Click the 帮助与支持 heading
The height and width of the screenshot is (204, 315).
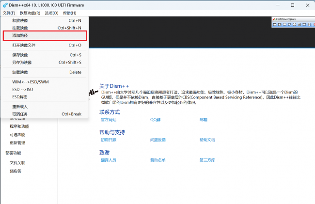(112, 132)
